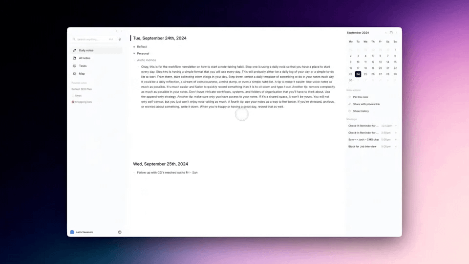The height and width of the screenshot is (264, 469).
Task: Navigate back with the left arrow
Action: pyautogui.click(x=117, y=31)
